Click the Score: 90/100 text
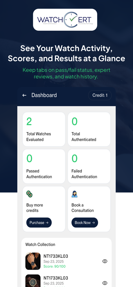The width and height of the screenshot is (133, 287). coord(54,267)
